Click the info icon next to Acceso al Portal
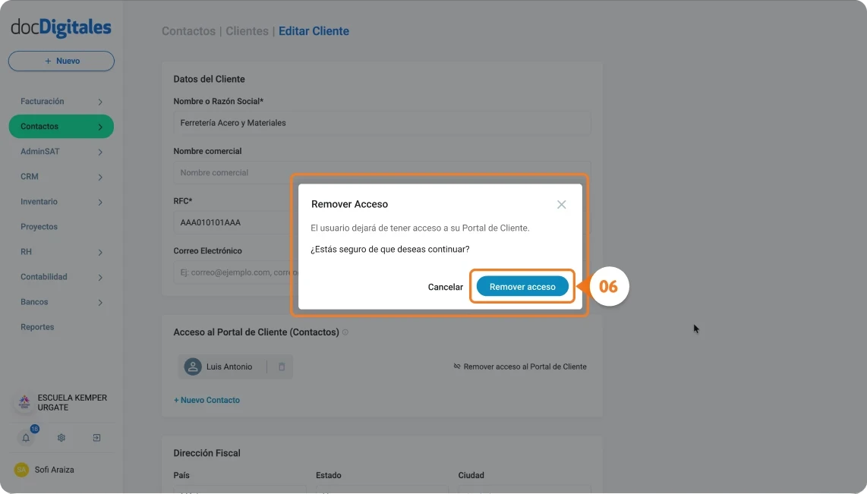 tap(345, 332)
